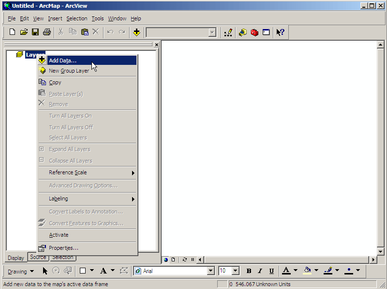Viewport: 387px width, 289px height.
Task: Launch ArcCatalog from toolbar icon
Action: coord(243,32)
